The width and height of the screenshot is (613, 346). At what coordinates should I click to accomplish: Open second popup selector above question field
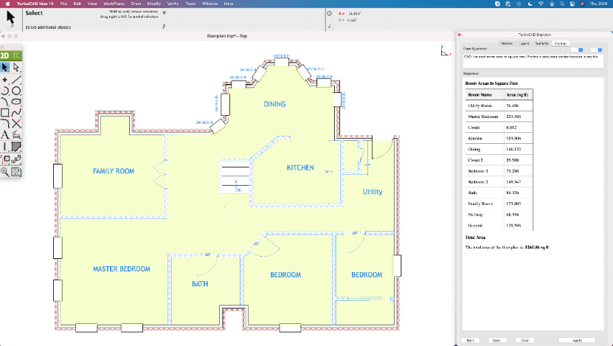[x=596, y=49]
